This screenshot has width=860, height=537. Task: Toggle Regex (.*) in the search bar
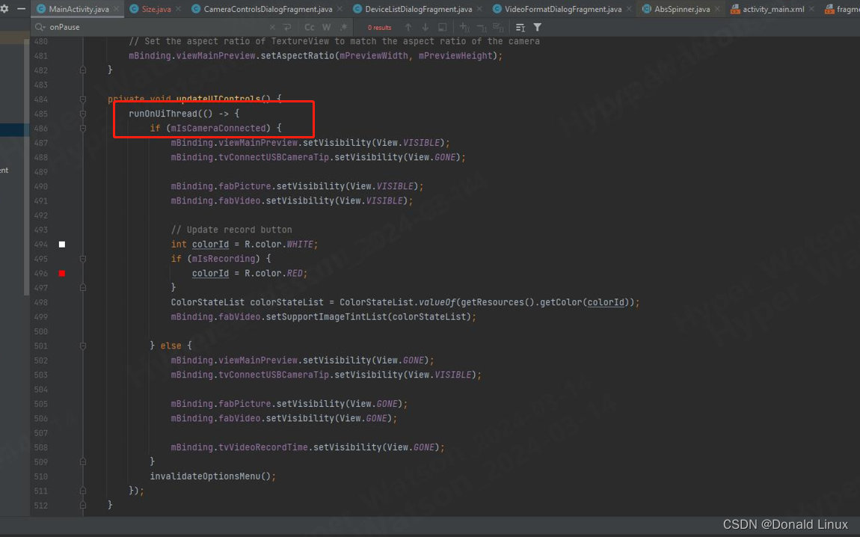pos(344,27)
